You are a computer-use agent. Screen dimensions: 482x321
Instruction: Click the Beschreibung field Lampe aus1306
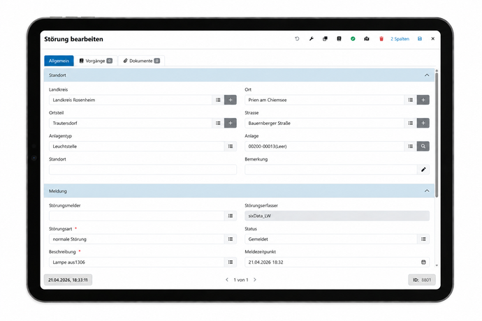point(136,262)
